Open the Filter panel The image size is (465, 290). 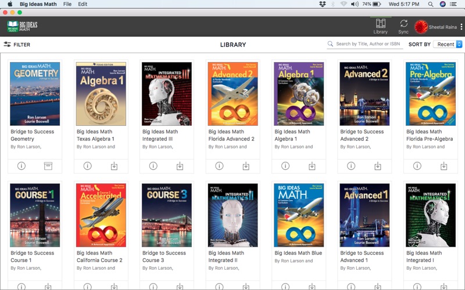pyautogui.click(x=17, y=45)
